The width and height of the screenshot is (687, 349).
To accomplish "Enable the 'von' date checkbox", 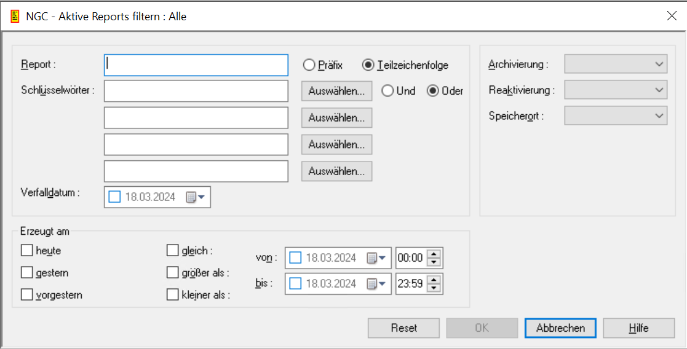I will point(296,258).
